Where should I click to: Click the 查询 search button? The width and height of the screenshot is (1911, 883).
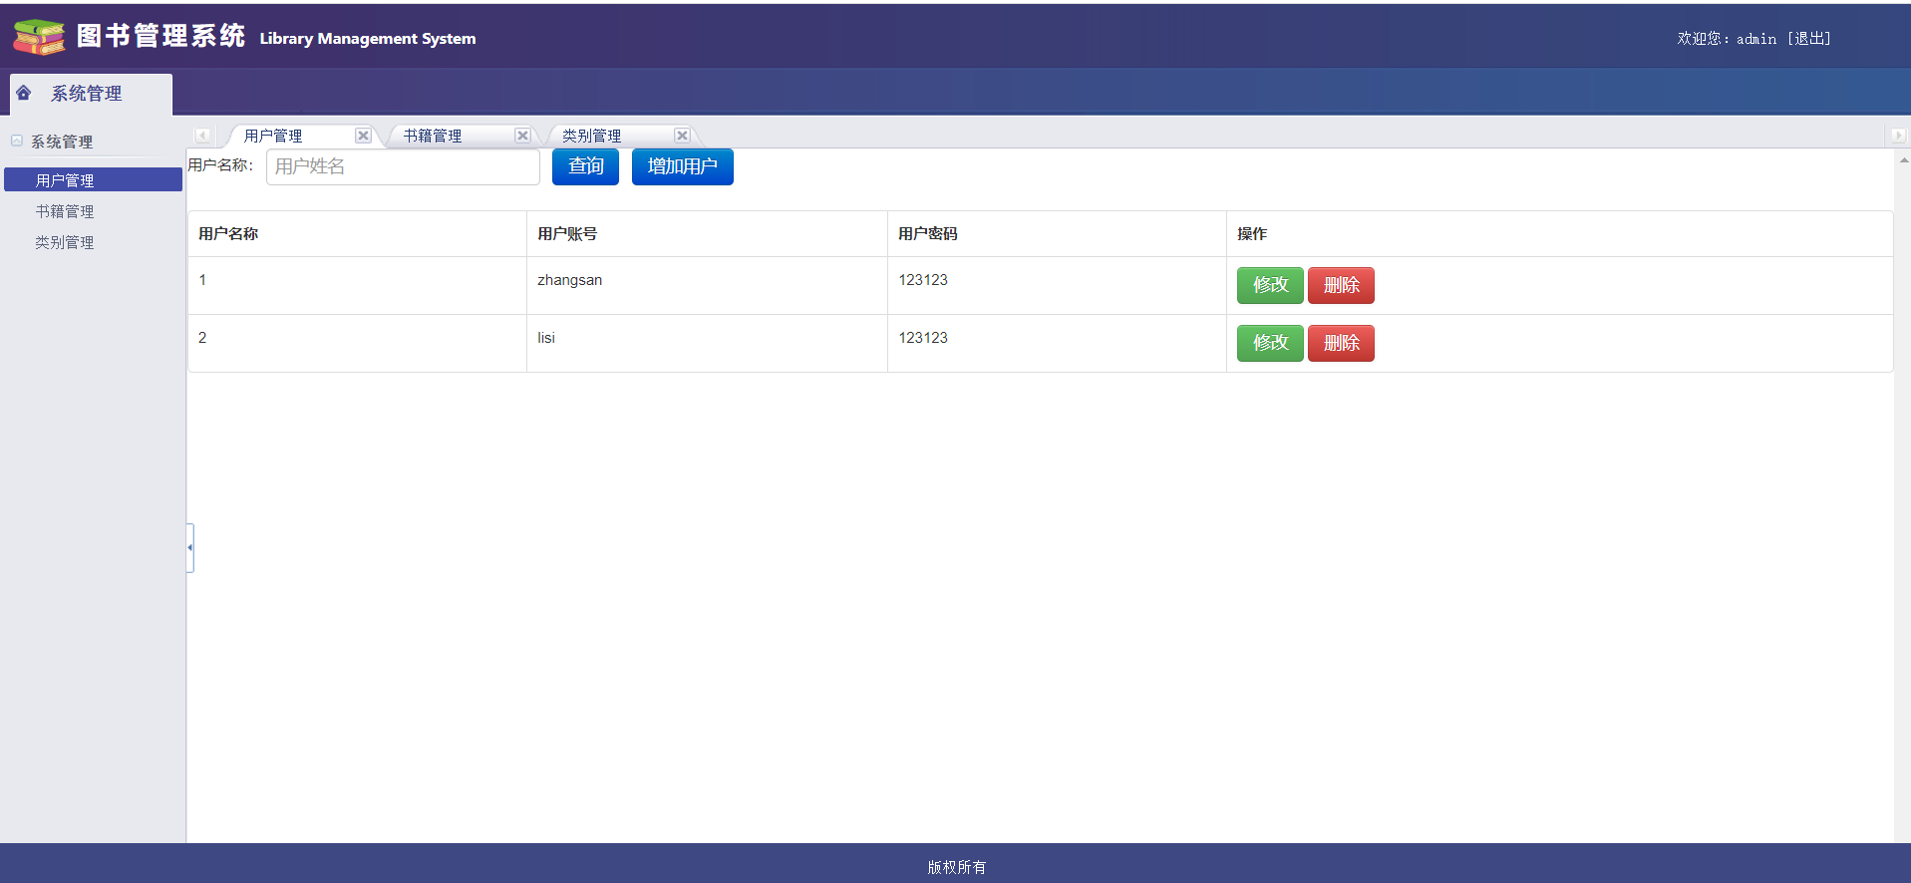coord(585,166)
